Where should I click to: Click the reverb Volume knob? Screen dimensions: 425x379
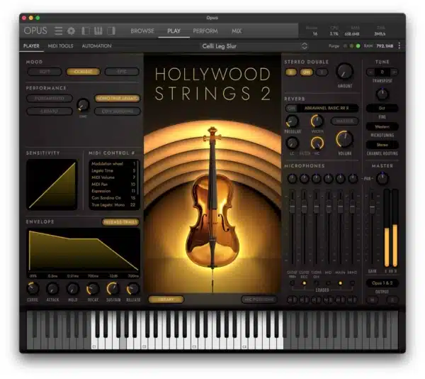click(344, 139)
